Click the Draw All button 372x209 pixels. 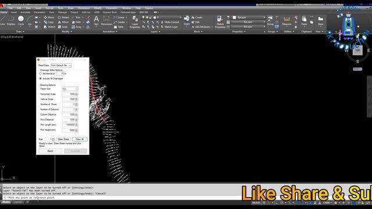point(80,139)
